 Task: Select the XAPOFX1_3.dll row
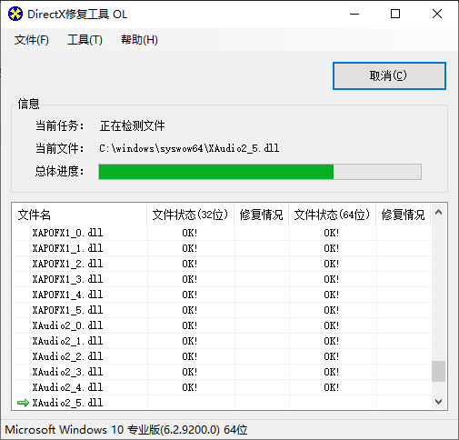coord(222,279)
